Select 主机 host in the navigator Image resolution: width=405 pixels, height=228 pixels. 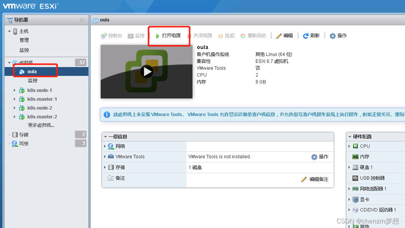(24, 31)
